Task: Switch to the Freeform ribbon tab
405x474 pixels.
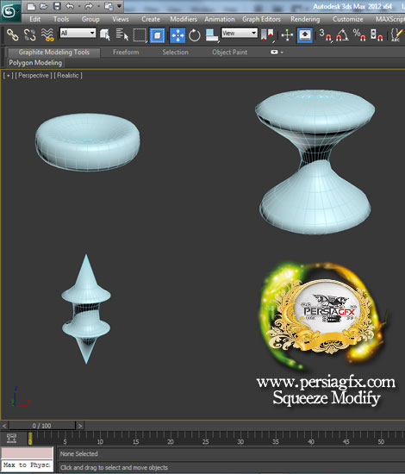Action: coord(126,53)
